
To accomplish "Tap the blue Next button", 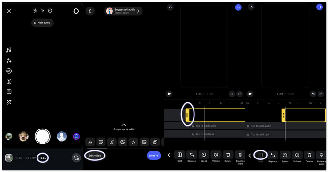I will click(154, 156).
